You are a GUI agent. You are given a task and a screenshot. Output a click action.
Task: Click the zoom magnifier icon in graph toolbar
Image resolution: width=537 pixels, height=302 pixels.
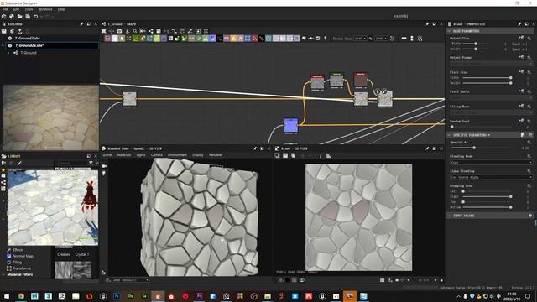[135, 31]
